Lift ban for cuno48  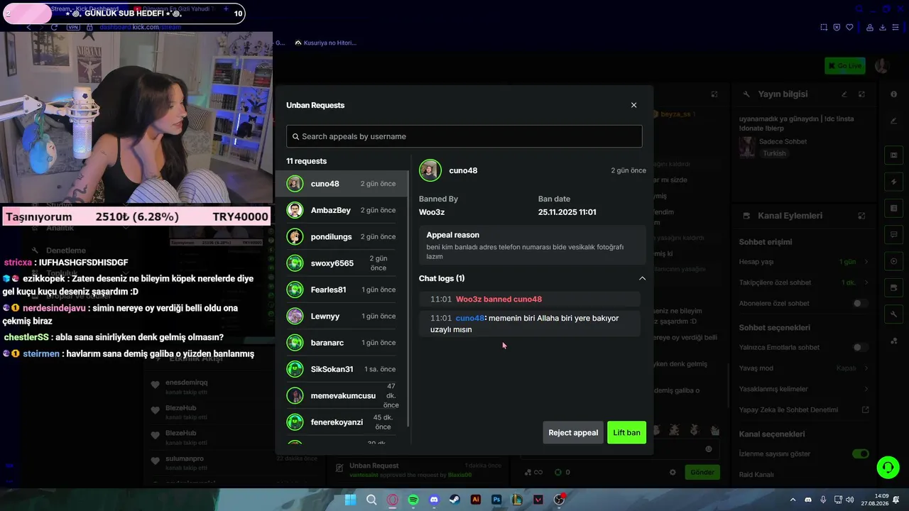coord(626,432)
